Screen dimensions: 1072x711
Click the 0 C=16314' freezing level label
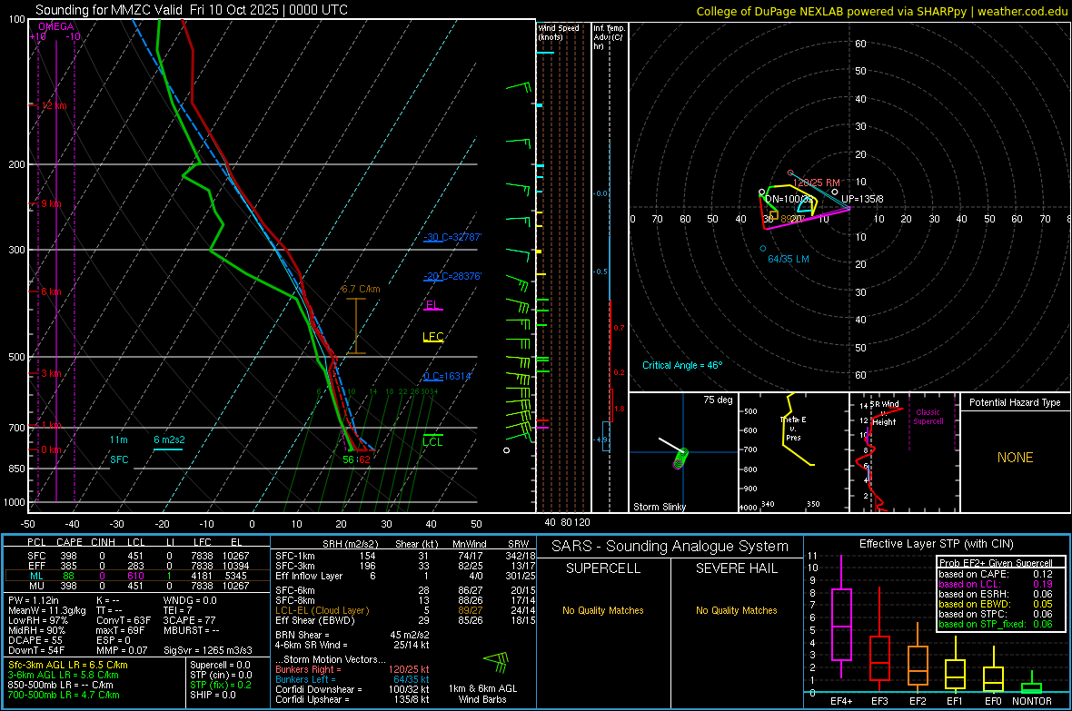coord(447,376)
